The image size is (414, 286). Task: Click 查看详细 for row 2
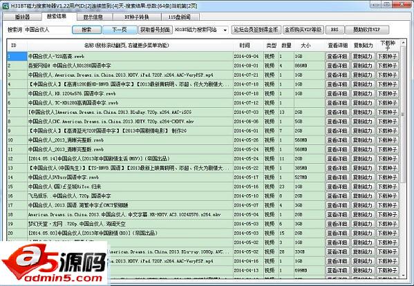coord(337,66)
